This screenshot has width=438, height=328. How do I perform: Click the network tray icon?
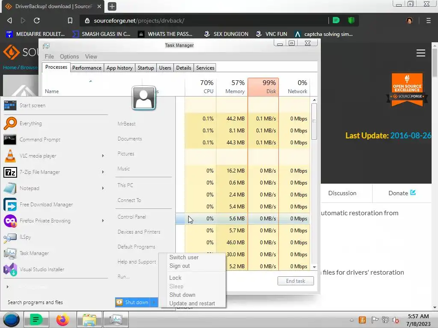(385, 320)
